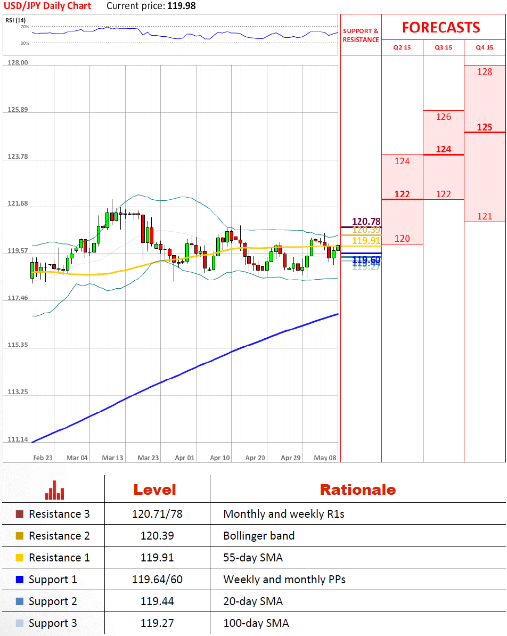Select the Resistance 1 row label
507x636 pixels.
59,558
